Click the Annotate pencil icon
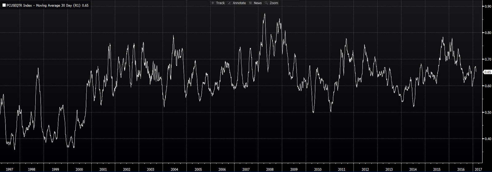 229,3
